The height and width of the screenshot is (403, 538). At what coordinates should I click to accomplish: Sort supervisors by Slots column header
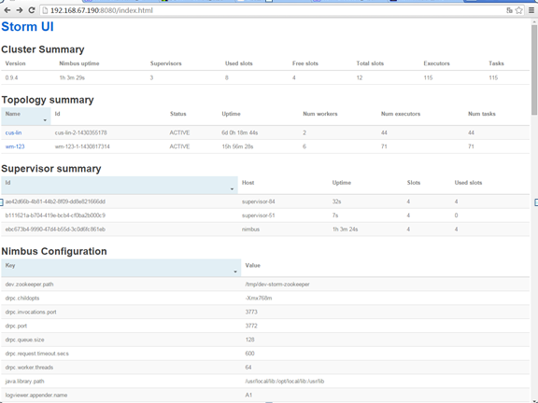click(414, 183)
